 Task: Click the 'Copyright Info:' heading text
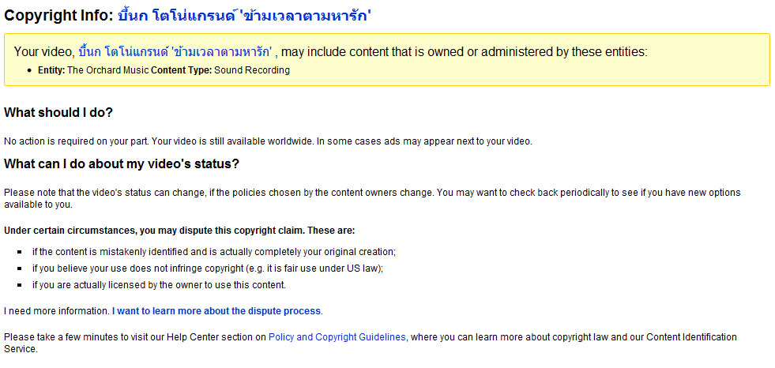[x=58, y=16]
